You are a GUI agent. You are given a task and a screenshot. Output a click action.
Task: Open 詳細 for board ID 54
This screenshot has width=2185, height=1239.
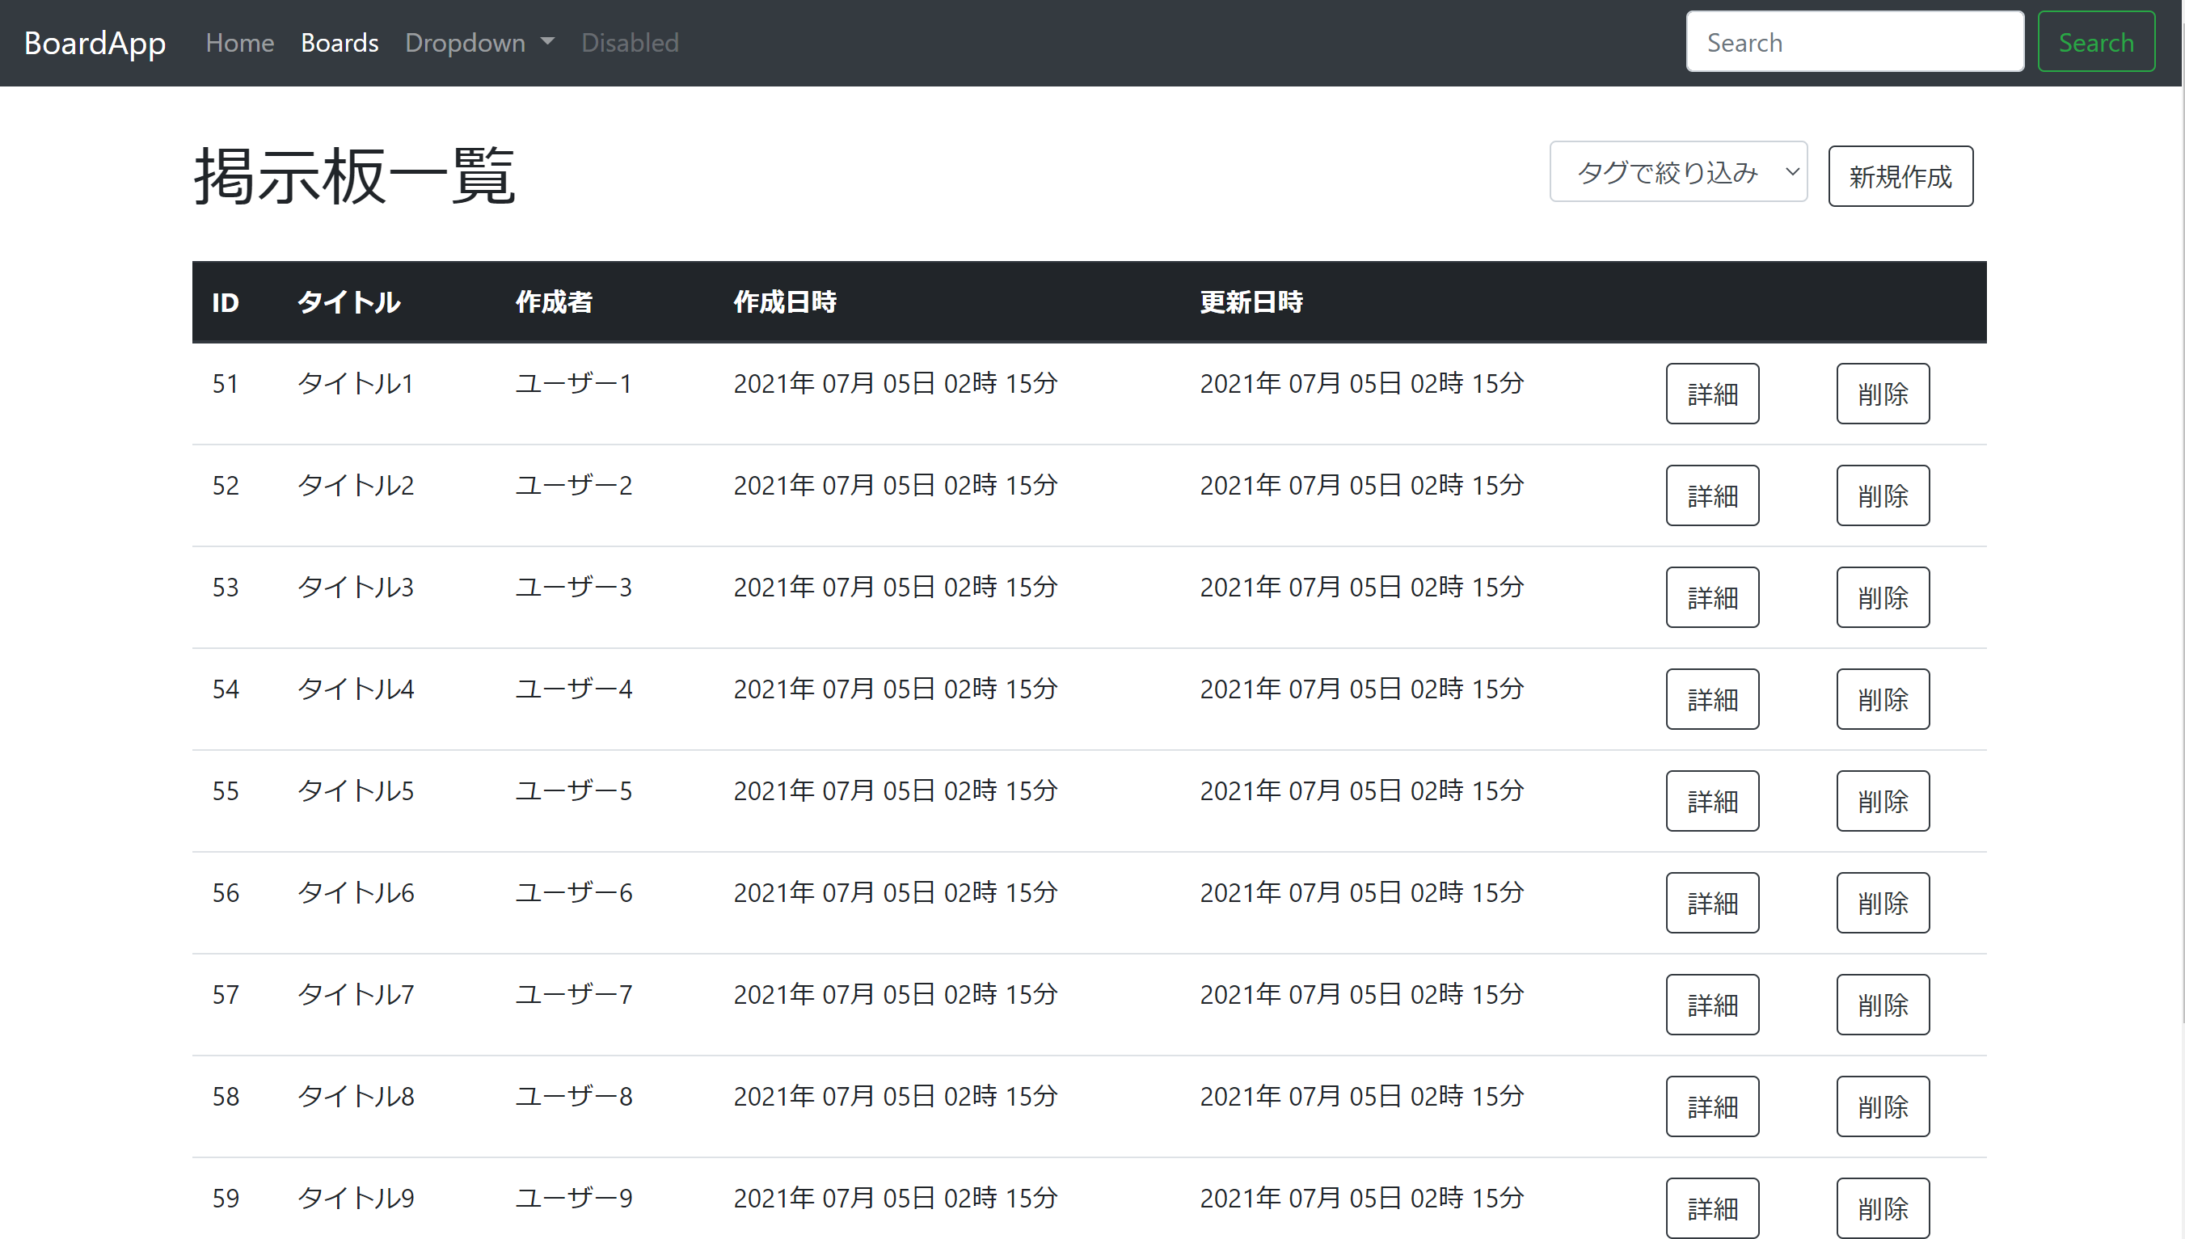1711,699
